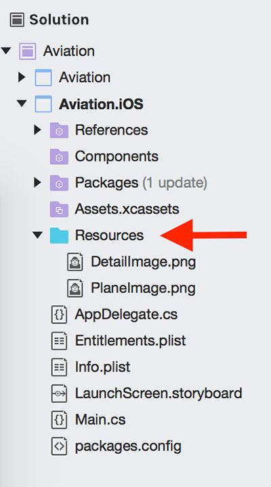Image resolution: width=271 pixels, height=487 pixels.
Task: Select the References folder icon
Action: pos(59,130)
